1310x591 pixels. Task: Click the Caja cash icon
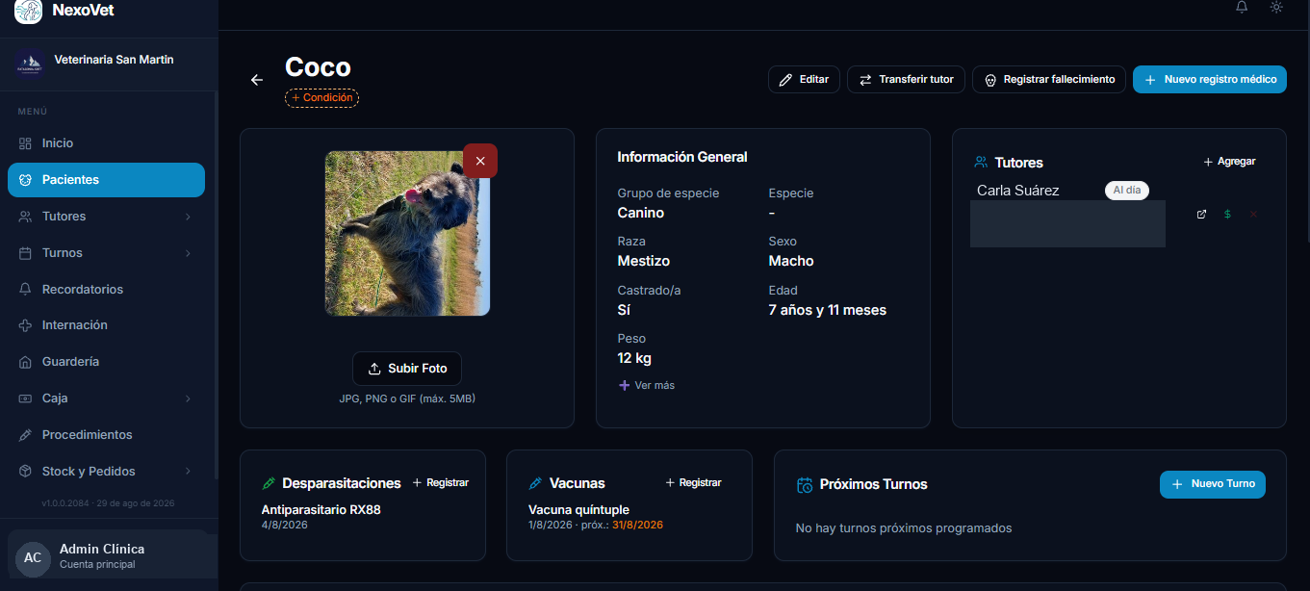coord(25,398)
